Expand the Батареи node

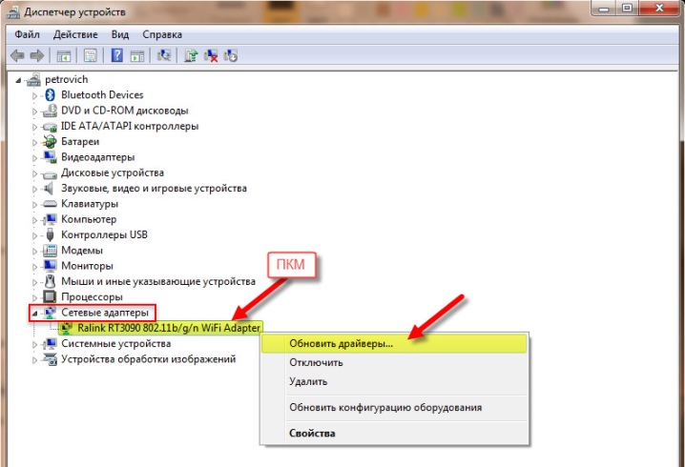coord(35,142)
